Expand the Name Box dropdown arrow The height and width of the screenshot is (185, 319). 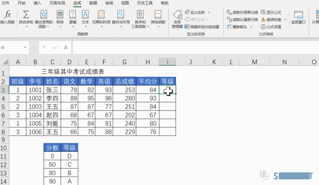(x=25, y=47)
